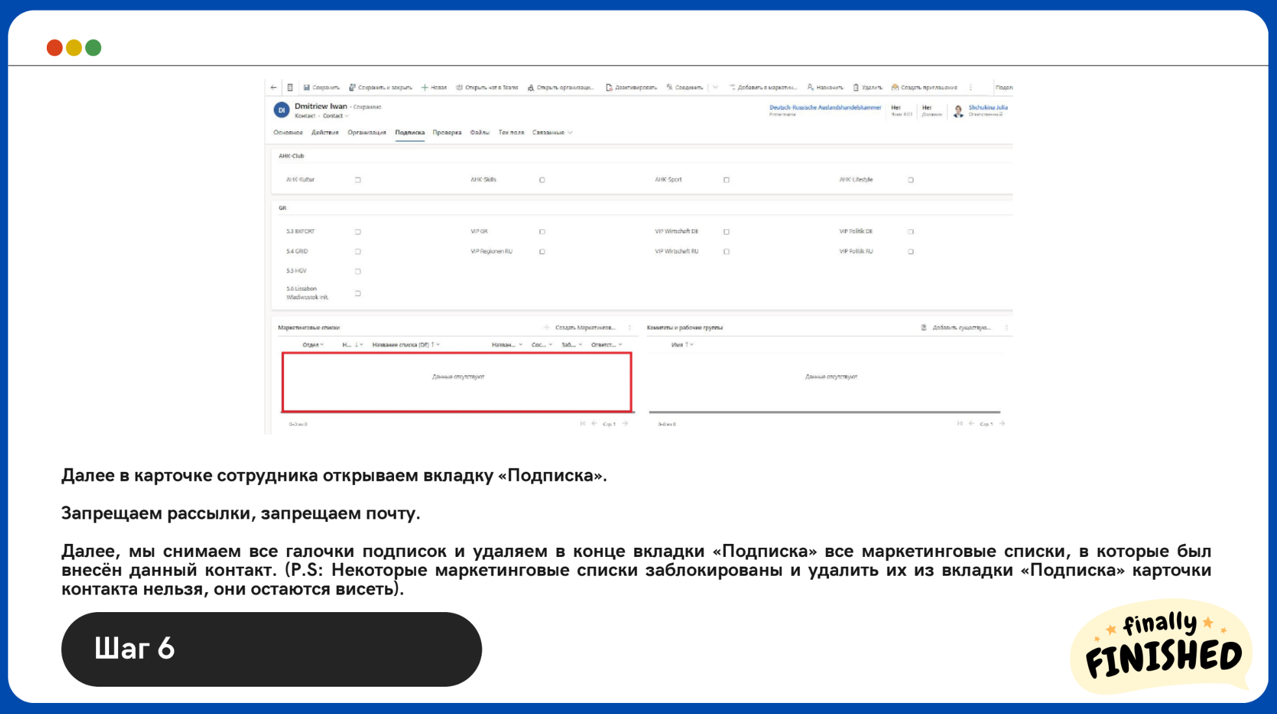
Task: Open the Проверка tab
Action: pyautogui.click(x=447, y=132)
